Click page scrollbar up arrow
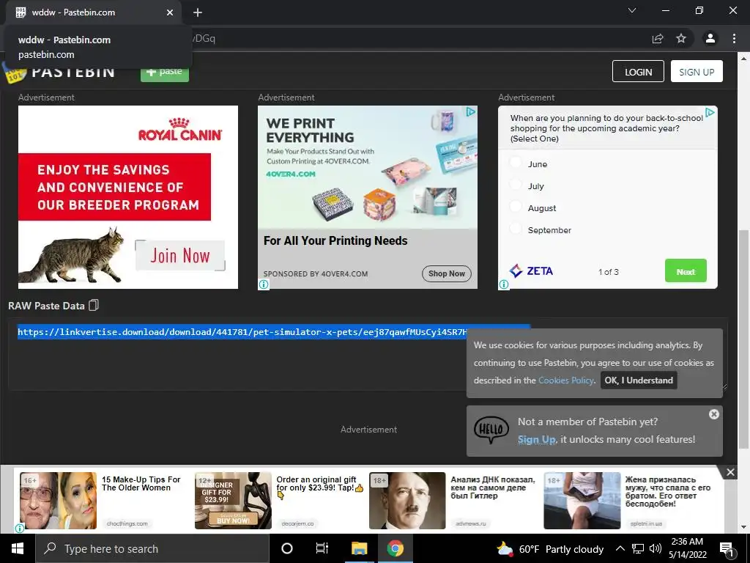This screenshot has height=563, width=750. [743, 59]
